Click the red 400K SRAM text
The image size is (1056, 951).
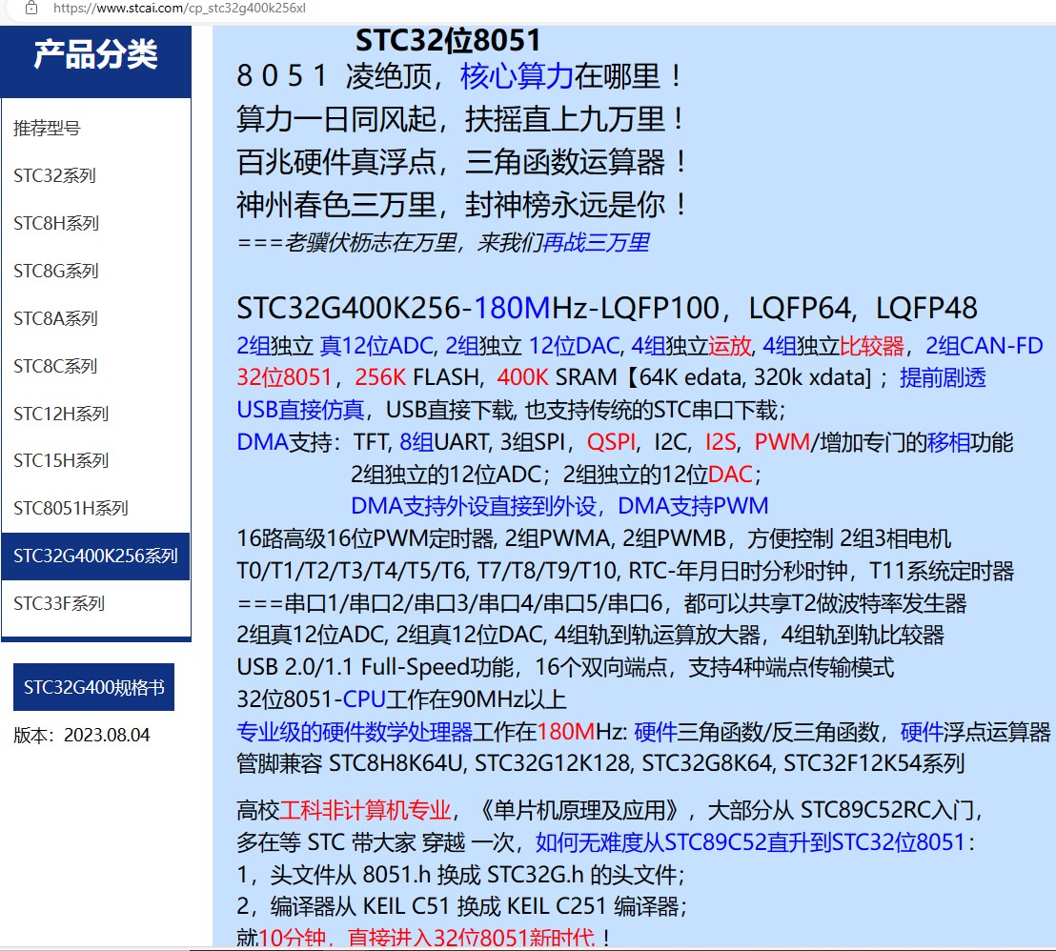522,378
